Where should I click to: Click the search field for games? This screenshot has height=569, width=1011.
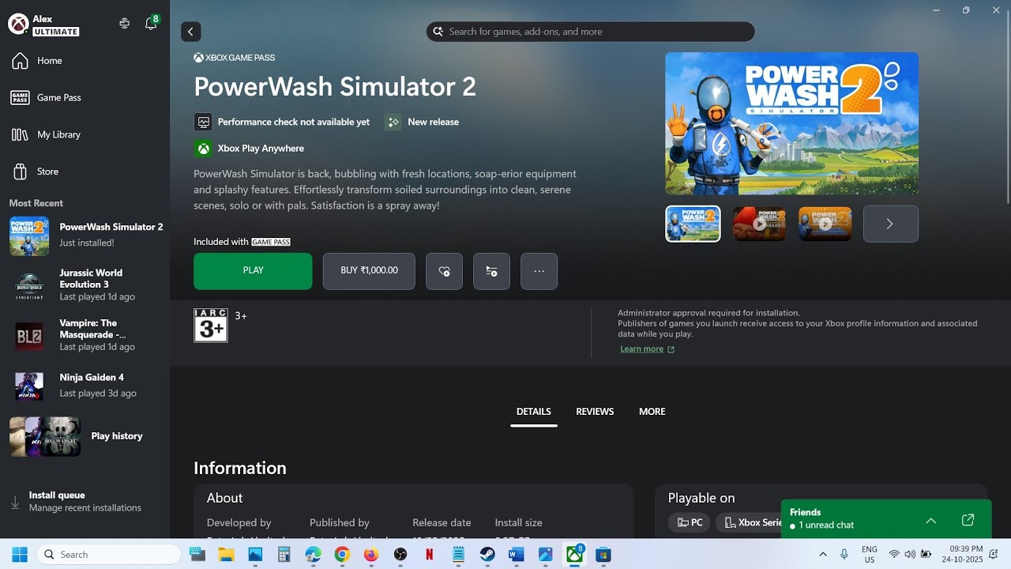pos(591,32)
